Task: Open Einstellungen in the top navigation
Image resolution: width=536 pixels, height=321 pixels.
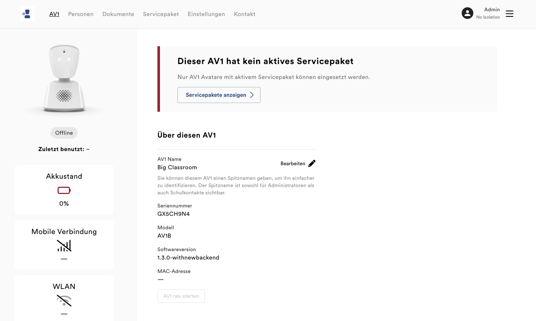Action: click(207, 14)
